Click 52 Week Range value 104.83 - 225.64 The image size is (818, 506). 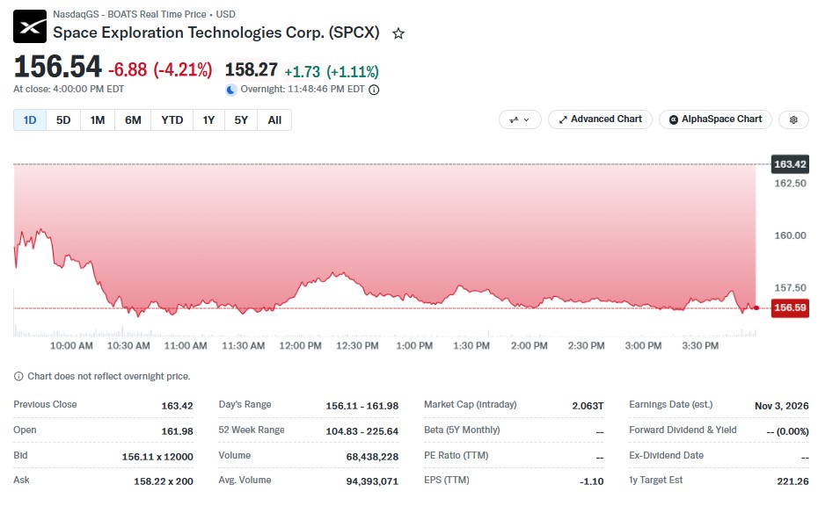(x=362, y=431)
